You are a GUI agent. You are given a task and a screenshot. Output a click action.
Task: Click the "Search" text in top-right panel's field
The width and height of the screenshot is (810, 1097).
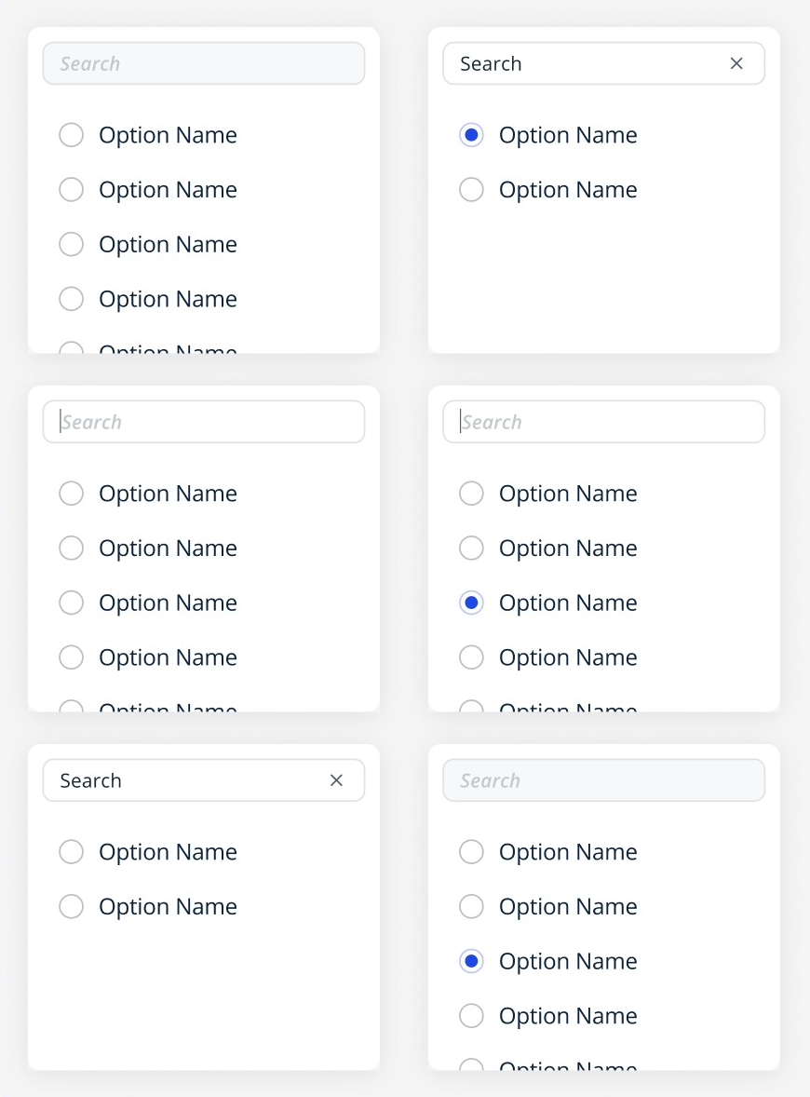[492, 63]
